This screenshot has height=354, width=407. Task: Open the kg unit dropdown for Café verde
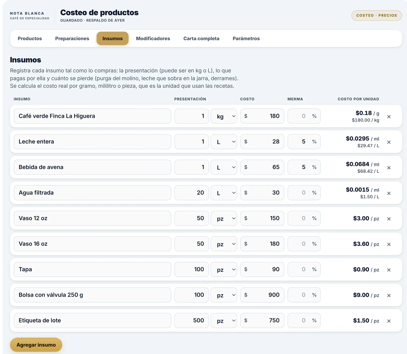(224, 116)
